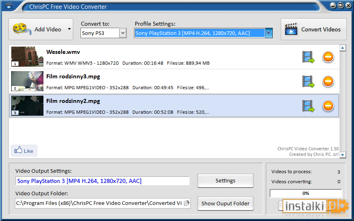Click the Videos to process count
The width and height of the screenshot is (354, 221).
pos(339,172)
